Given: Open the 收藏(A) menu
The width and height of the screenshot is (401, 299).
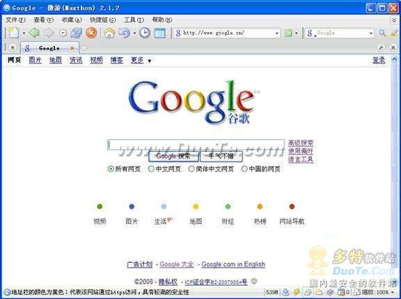Looking at the screenshot, I should (x=72, y=19).
